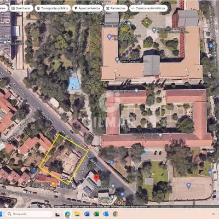Viewport: 219px width, 219px height.
Task: Open Task View on the taskbar
Action: [57, 214]
